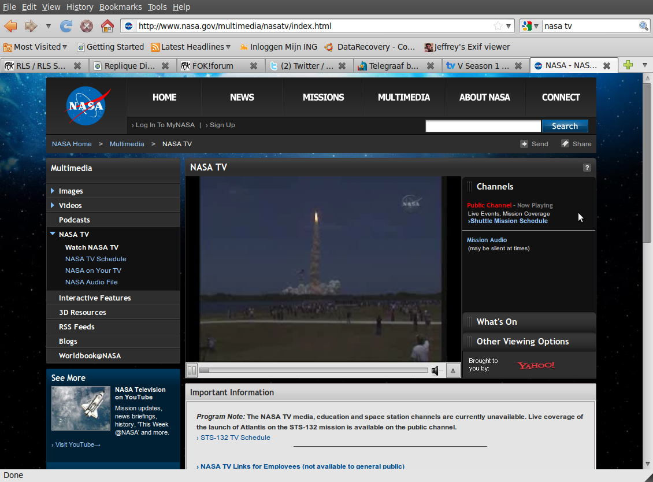Open the NASA Audio File sidebar link
Image resolution: width=653 pixels, height=482 pixels.
tap(91, 282)
